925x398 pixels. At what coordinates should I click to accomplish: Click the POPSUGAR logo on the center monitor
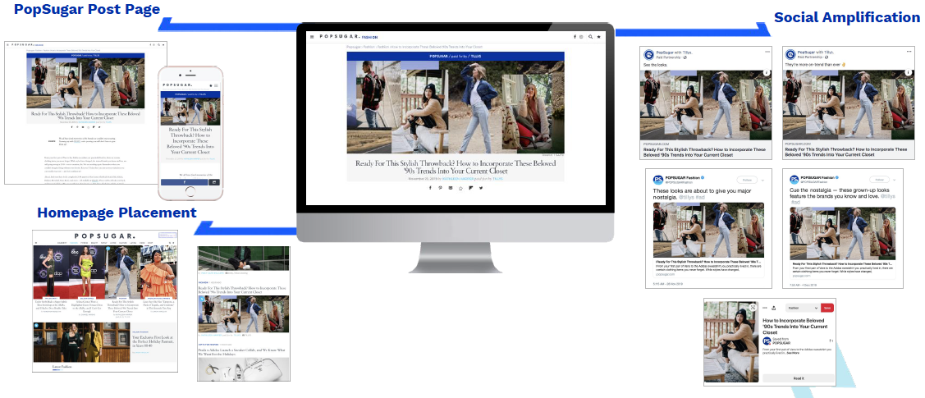339,37
